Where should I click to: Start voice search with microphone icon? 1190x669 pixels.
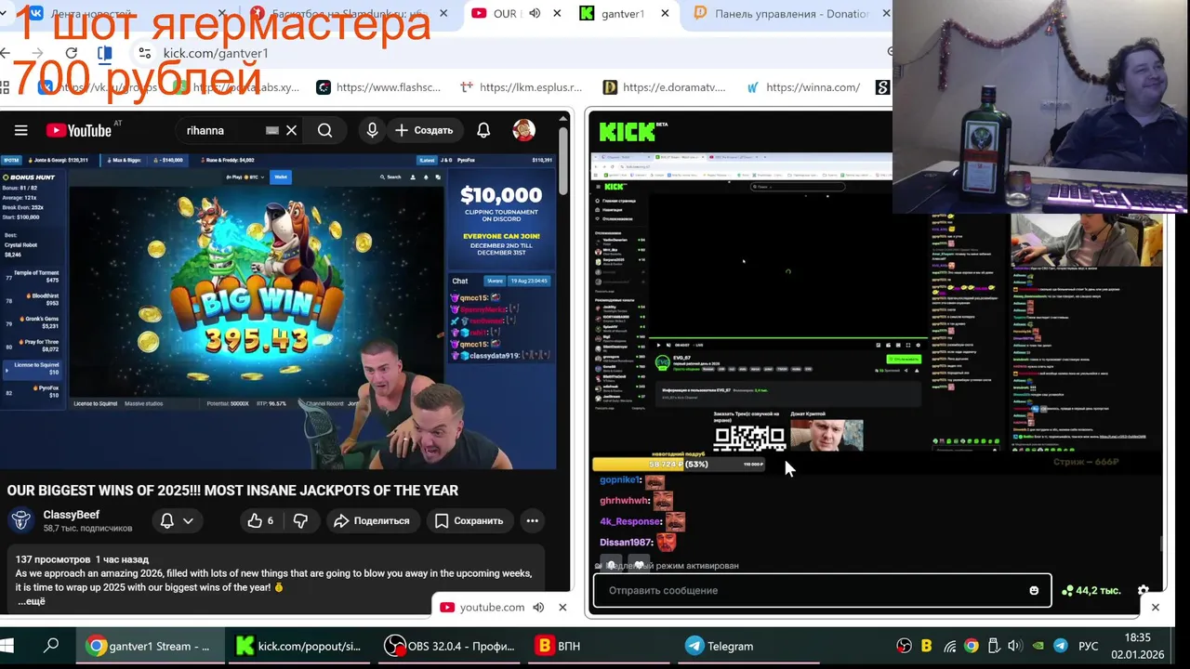pos(372,130)
